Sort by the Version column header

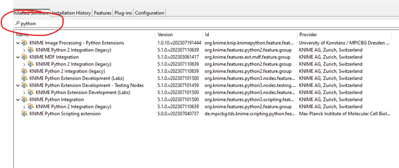179,35
